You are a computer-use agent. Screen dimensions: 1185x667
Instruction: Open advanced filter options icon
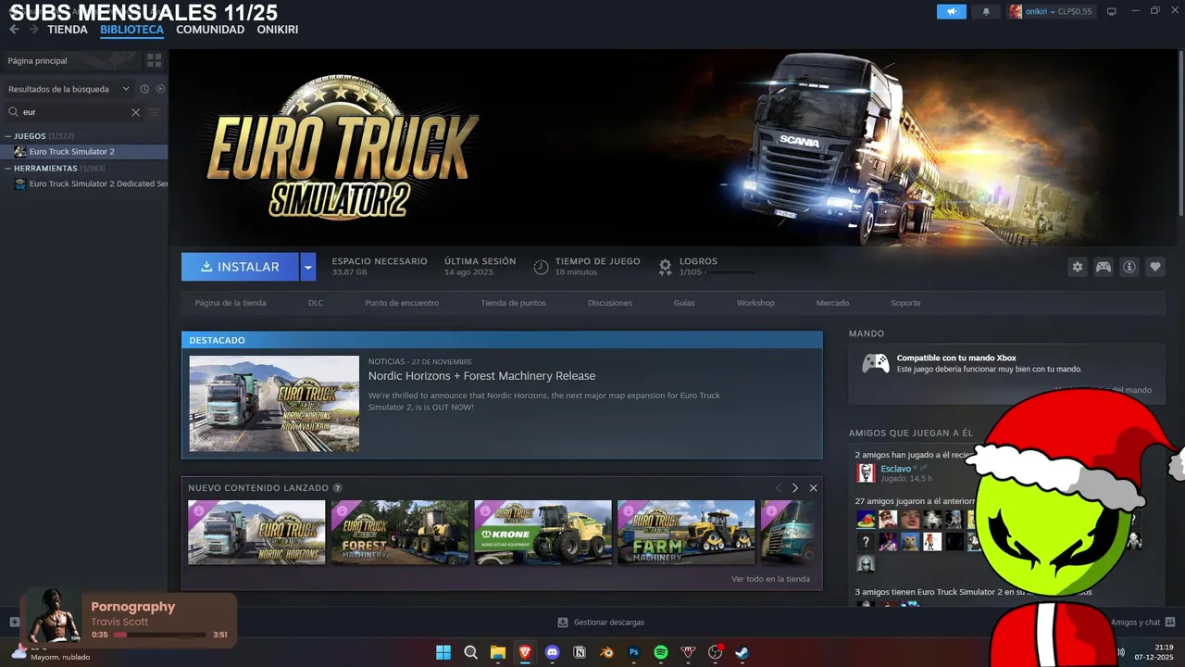(x=154, y=112)
